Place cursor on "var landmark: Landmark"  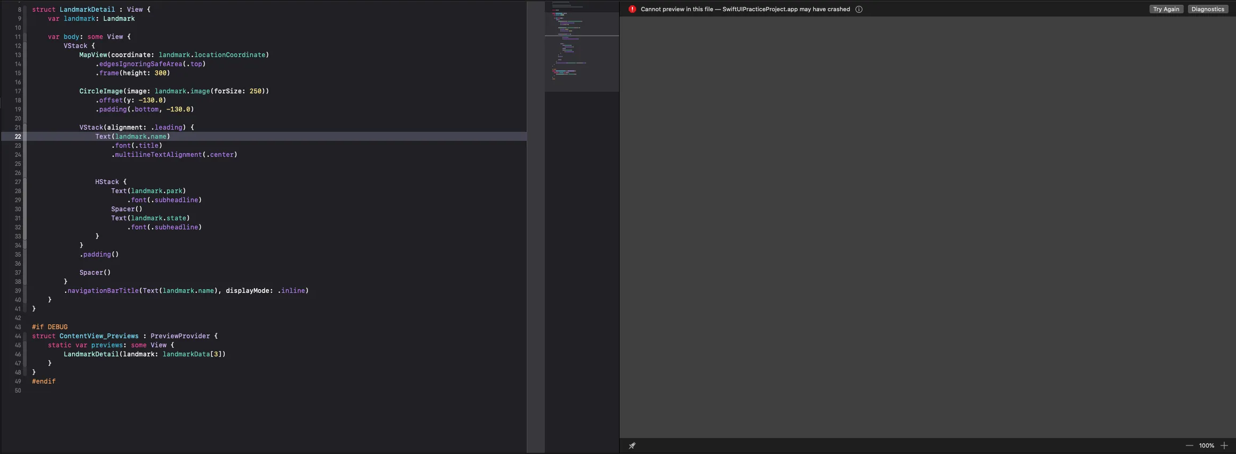click(91, 19)
